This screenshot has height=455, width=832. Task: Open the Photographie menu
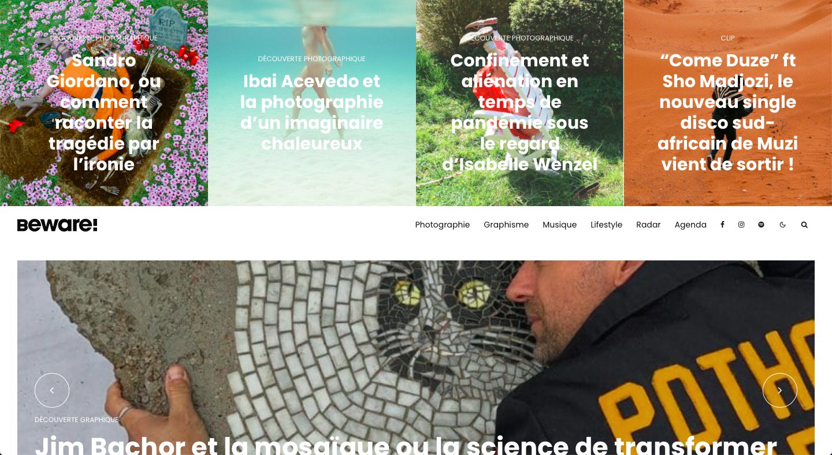click(x=443, y=225)
